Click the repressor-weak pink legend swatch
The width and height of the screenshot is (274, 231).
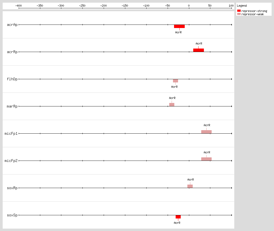(239, 14)
